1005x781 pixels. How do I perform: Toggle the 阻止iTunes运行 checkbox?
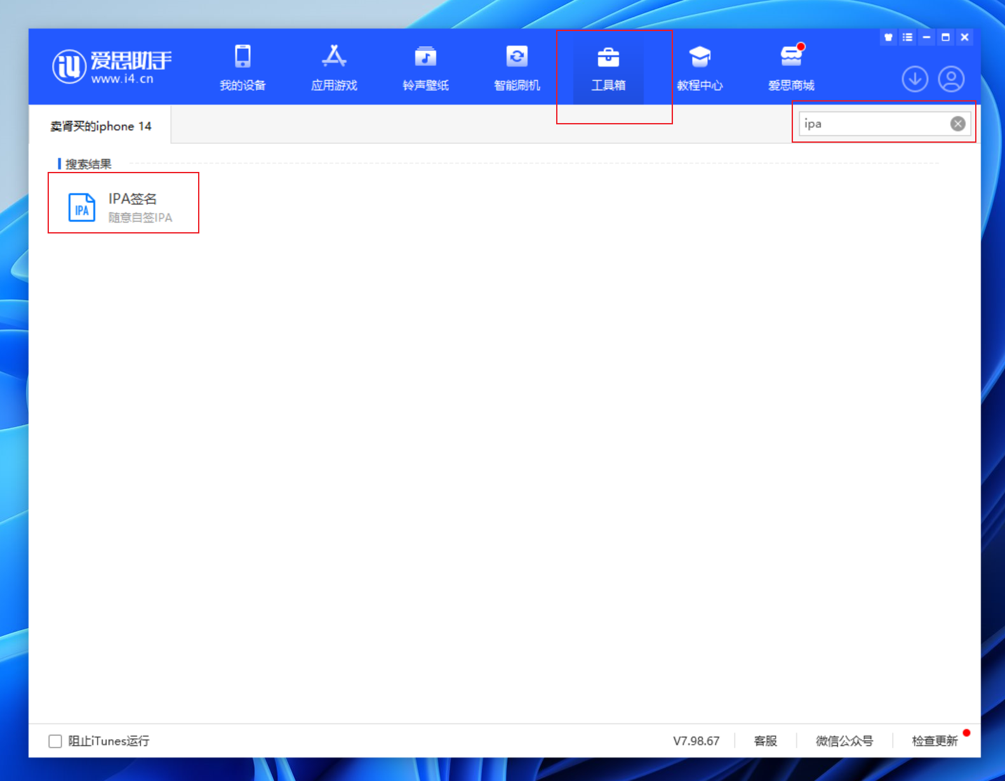55,741
